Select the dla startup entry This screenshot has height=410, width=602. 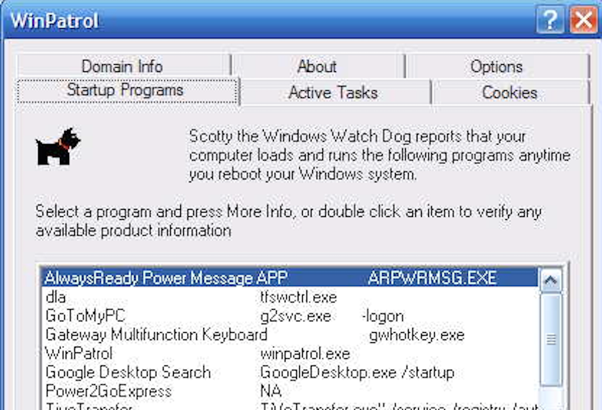coord(289,297)
